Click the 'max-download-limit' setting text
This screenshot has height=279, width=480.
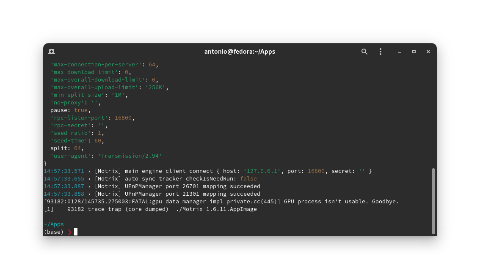pyautogui.click(x=83, y=72)
